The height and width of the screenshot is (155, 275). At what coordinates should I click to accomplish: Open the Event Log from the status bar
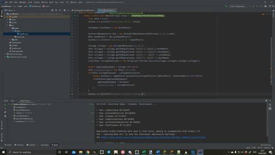(x=266, y=145)
